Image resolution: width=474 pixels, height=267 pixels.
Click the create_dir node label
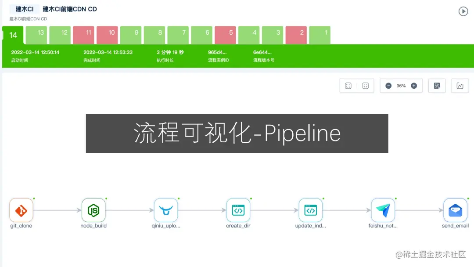point(238,226)
